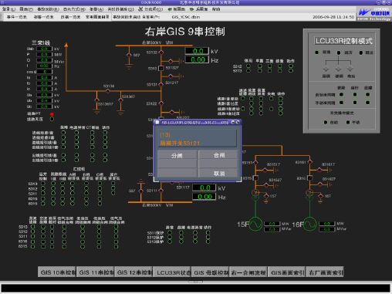Open the LCU33R状态 page

[x=172, y=272]
